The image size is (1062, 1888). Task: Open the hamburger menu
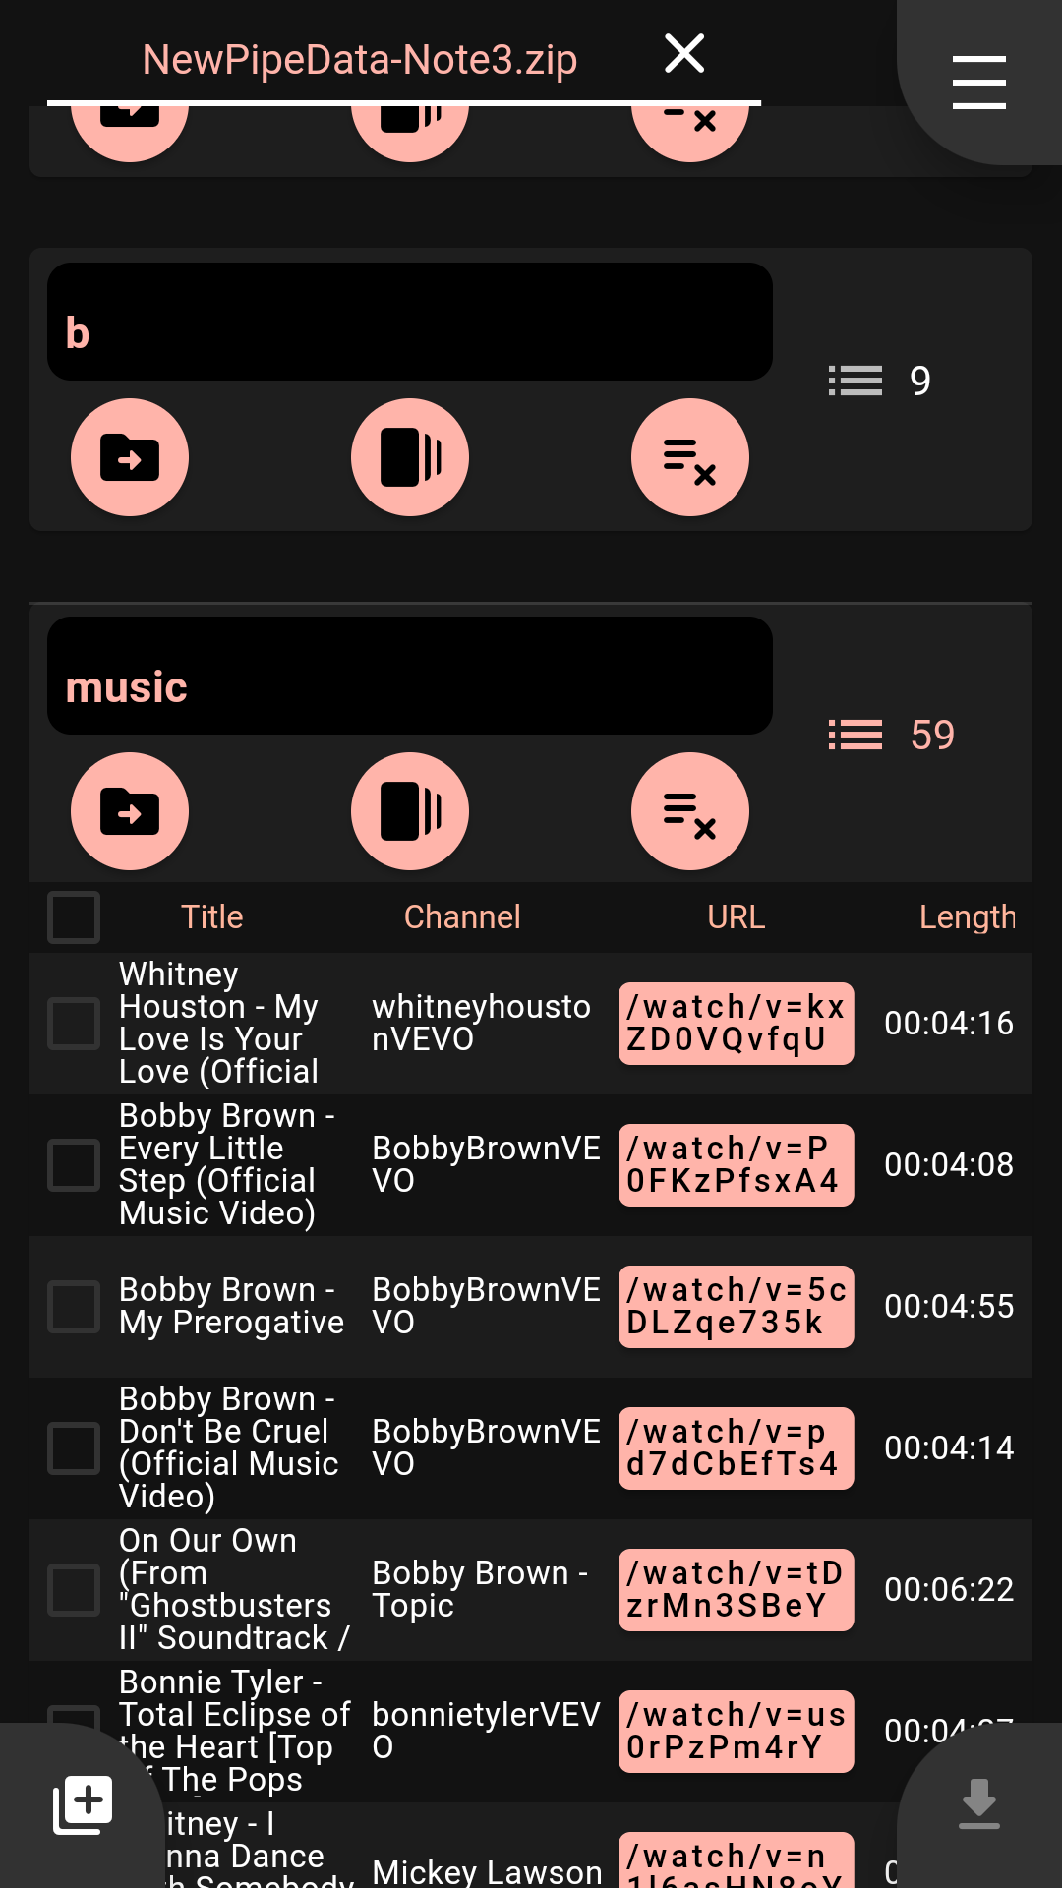coord(978,82)
